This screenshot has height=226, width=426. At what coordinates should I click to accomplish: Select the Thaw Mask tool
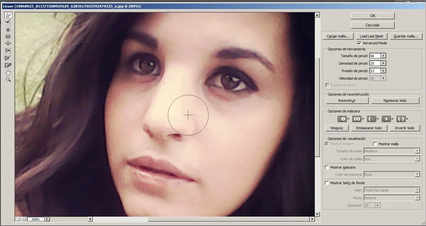click(8, 65)
